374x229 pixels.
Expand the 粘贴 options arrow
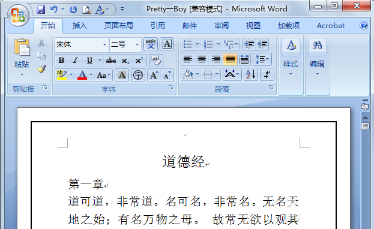pos(22,74)
